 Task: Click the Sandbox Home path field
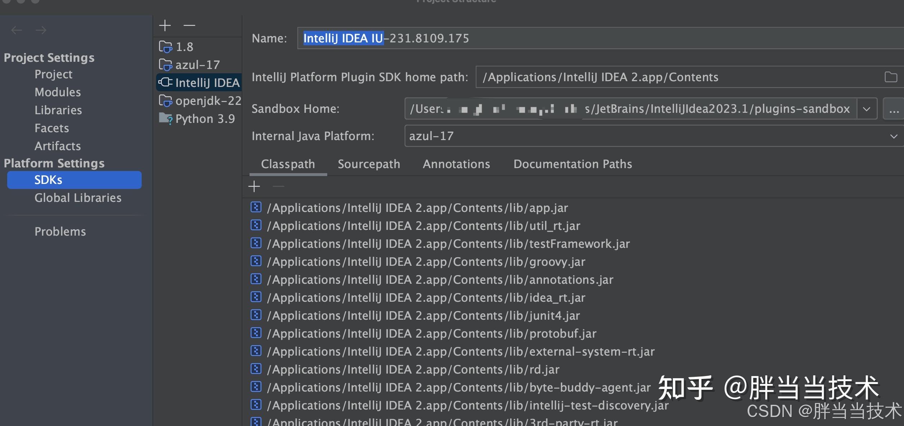[631, 109]
